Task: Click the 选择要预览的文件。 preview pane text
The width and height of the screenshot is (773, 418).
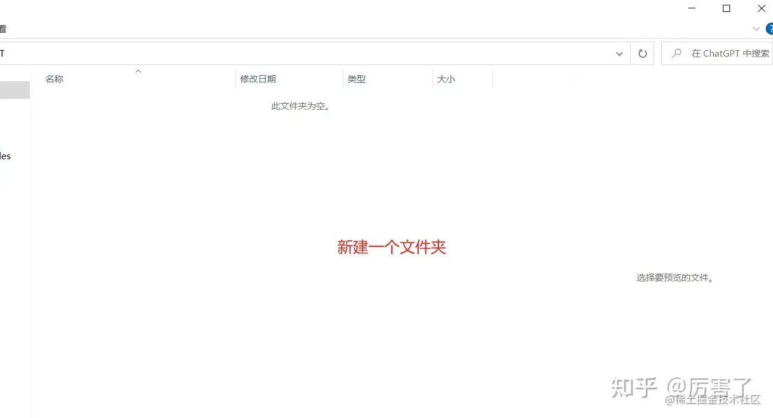Action: click(x=676, y=278)
